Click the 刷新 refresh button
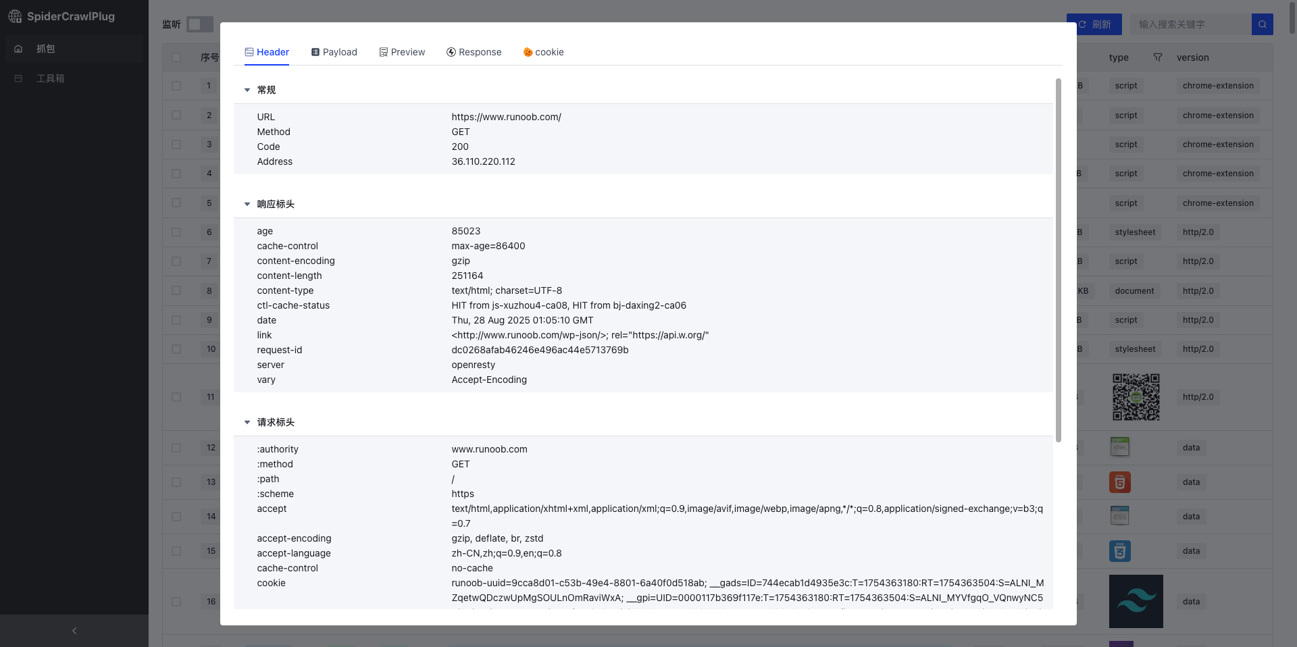This screenshot has height=647, width=1297. click(1094, 24)
